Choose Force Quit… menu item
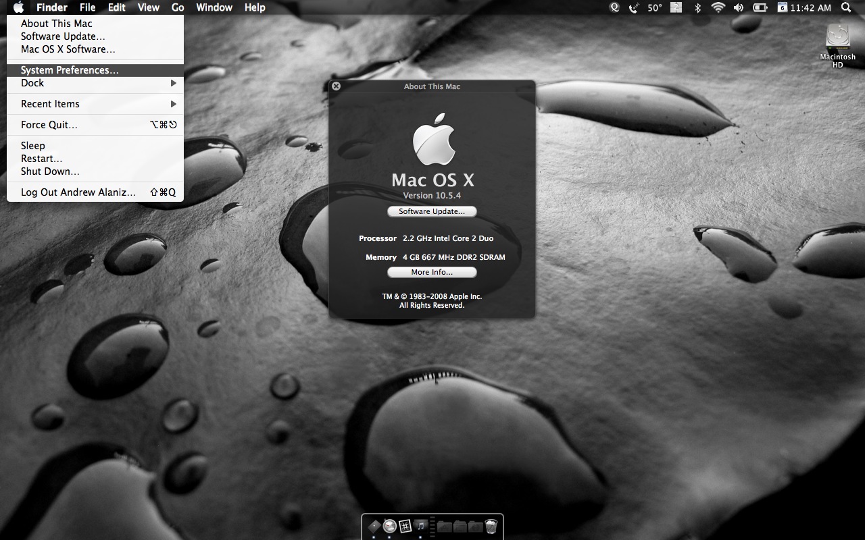 pyautogui.click(x=95, y=125)
